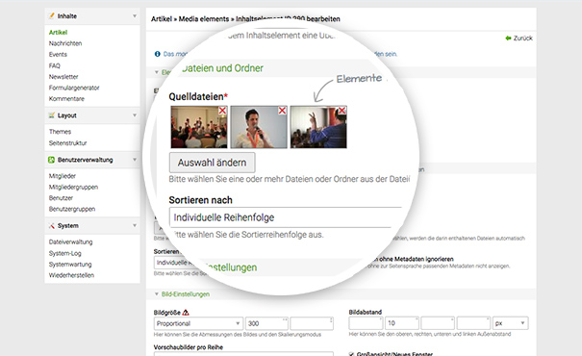Open FAQ in the sidebar
The image size is (582, 356).
(54, 65)
